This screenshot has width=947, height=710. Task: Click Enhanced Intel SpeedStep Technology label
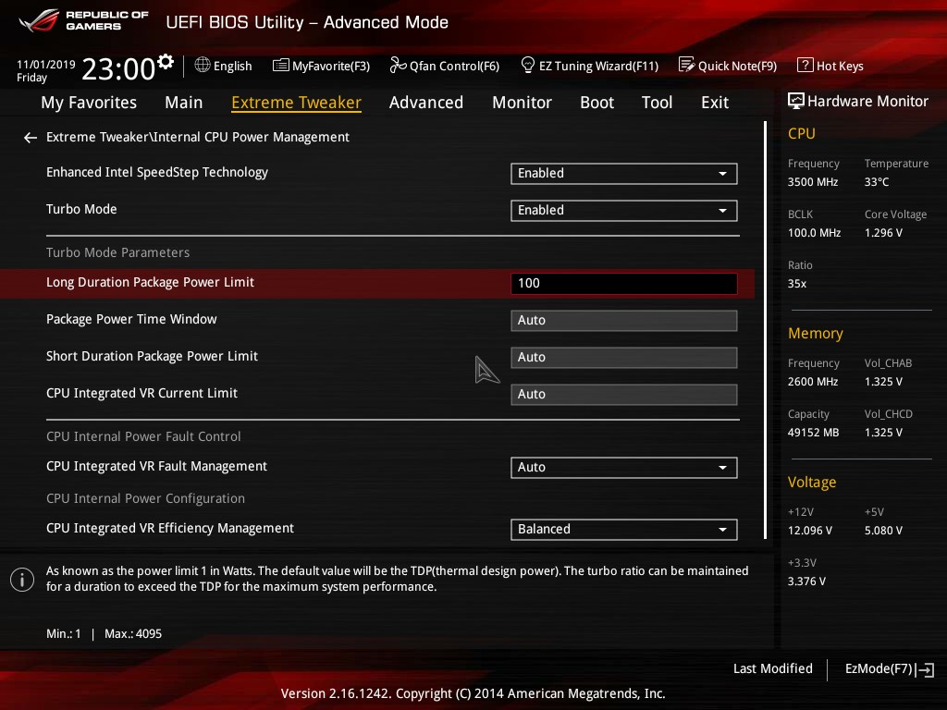157,173
